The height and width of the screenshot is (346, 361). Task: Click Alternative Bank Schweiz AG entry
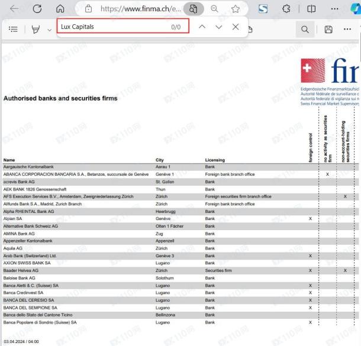[31, 226]
